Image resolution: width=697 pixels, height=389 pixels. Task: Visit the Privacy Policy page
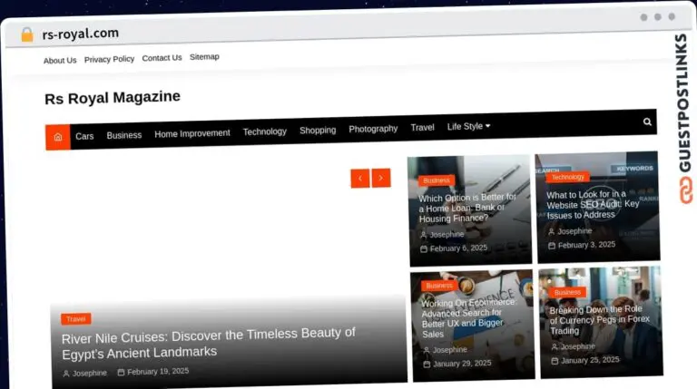(x=109, y=59)
